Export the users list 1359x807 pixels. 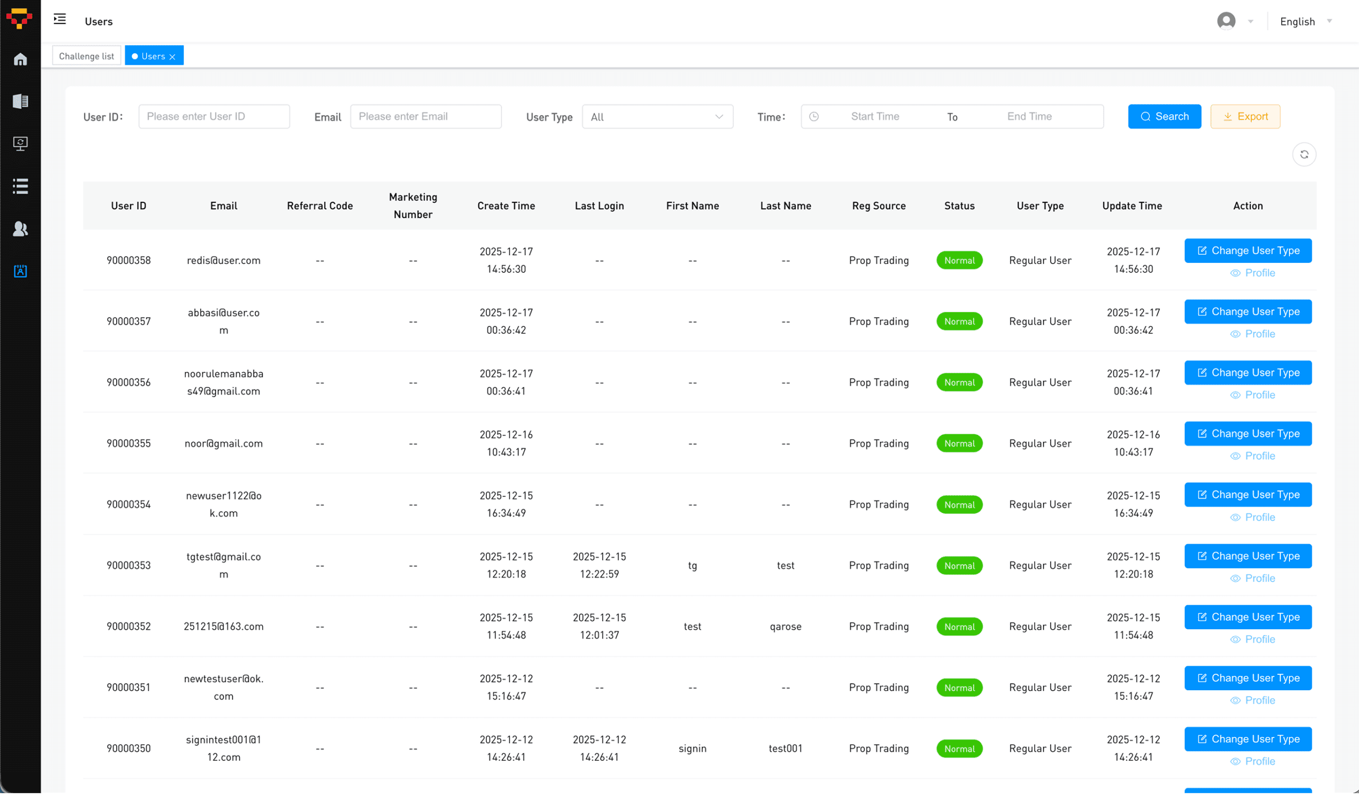(1244, 116)
